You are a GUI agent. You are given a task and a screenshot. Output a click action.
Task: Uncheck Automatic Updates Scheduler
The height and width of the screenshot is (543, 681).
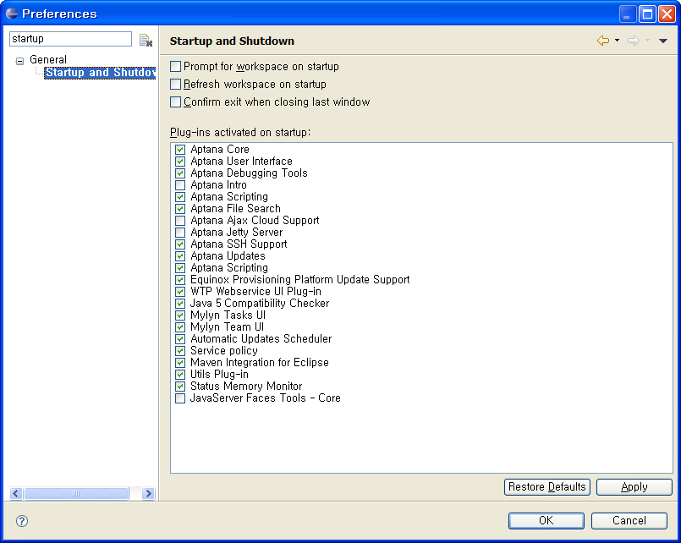(x=180, y=339)
